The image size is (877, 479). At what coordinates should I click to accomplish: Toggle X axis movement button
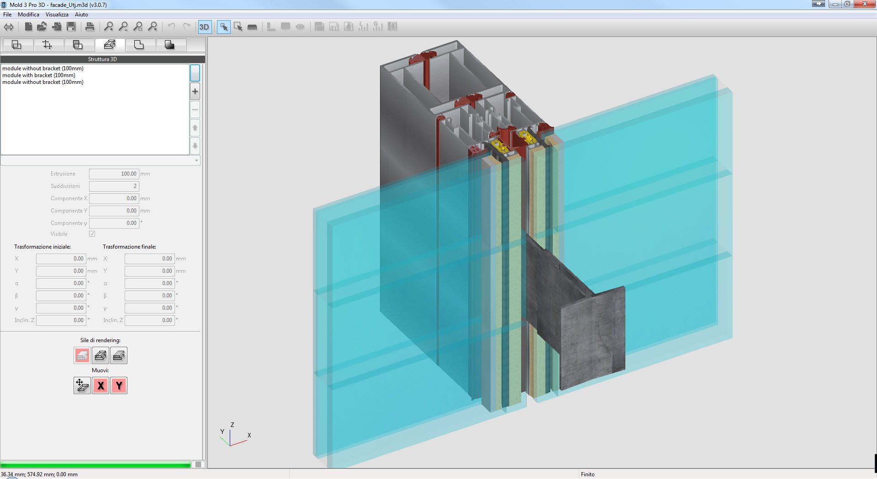click(x=100, y=386)
